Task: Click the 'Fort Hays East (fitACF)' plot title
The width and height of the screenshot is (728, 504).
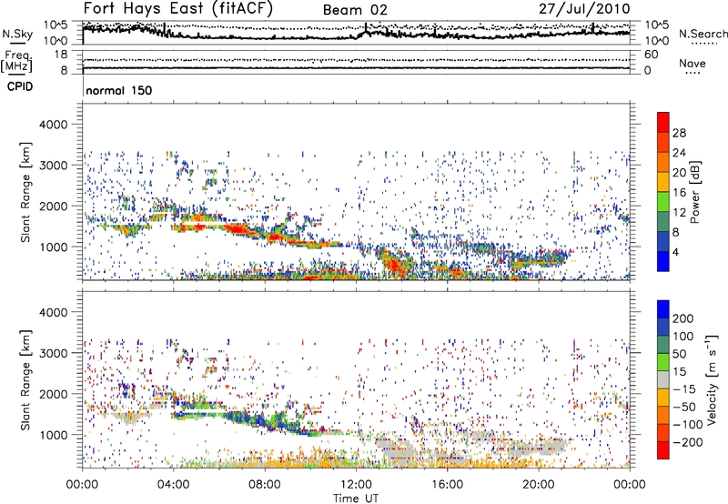Action: 178,8
